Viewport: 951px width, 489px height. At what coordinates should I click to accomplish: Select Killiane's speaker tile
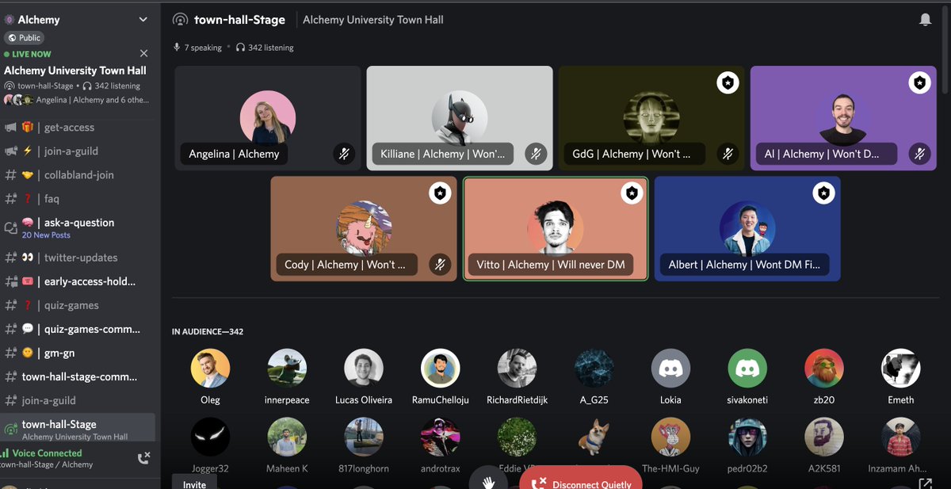(460, 118)
